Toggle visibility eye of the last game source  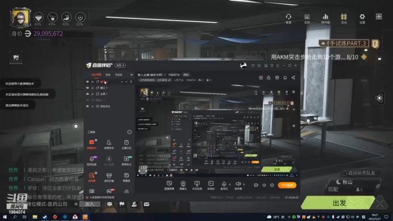pos(87,106)
